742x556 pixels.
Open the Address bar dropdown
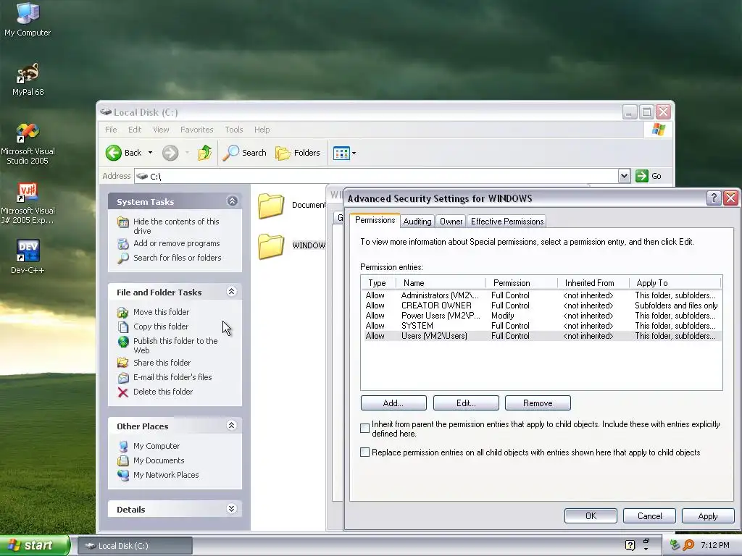point(624,176)
